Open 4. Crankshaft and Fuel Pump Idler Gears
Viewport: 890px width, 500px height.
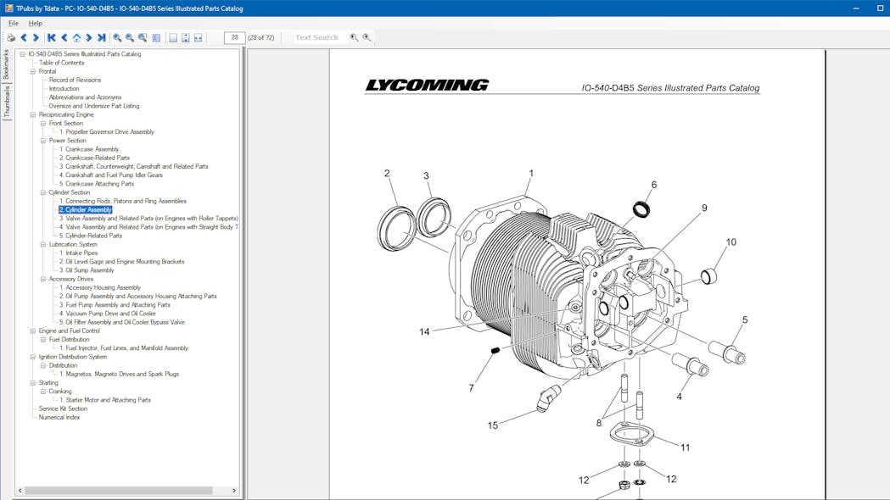point(110,175)
